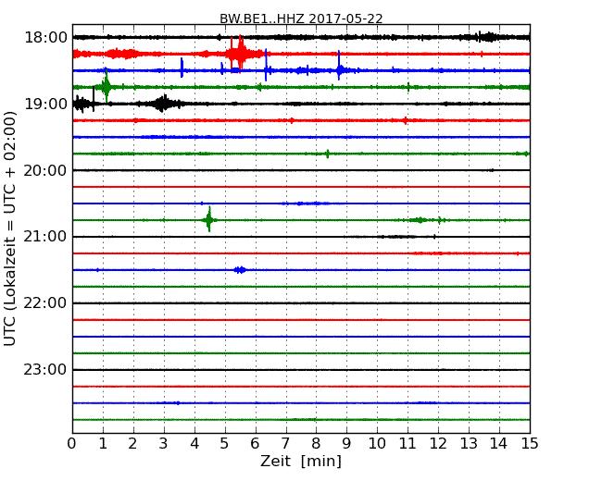
Task: Click the tall green spike on trace above 21:00
Action: (x=209, y=219)
